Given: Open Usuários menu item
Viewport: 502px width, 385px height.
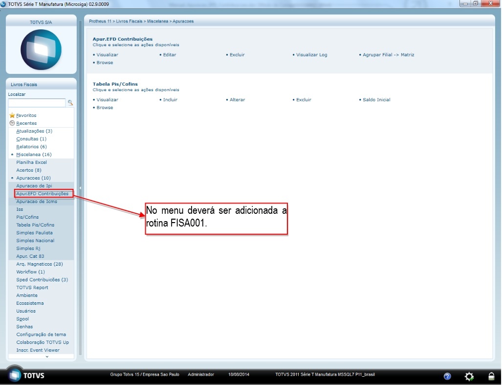Looking at the screenshot, I should click(x=26, y=311).
